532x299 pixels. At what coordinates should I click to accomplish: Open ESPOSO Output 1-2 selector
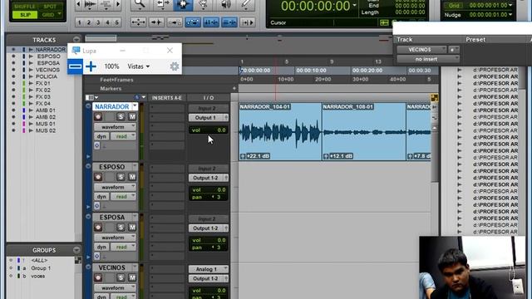pos(209,178)
